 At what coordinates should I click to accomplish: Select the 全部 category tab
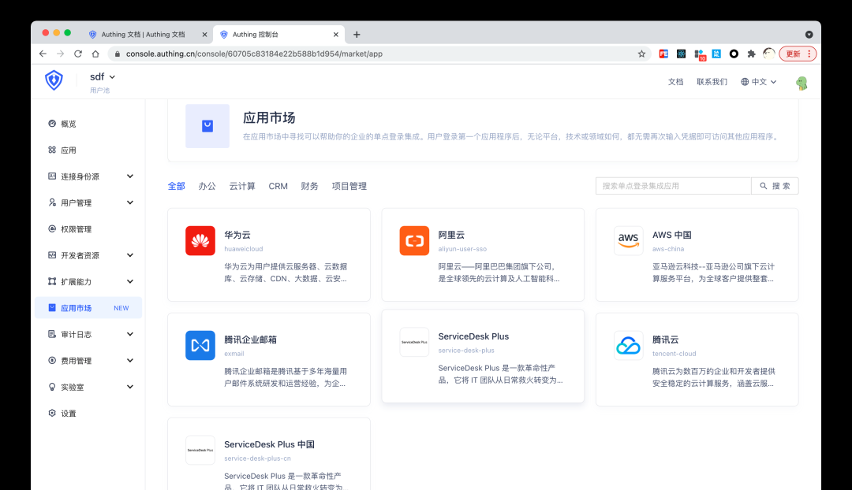point(176,186)
